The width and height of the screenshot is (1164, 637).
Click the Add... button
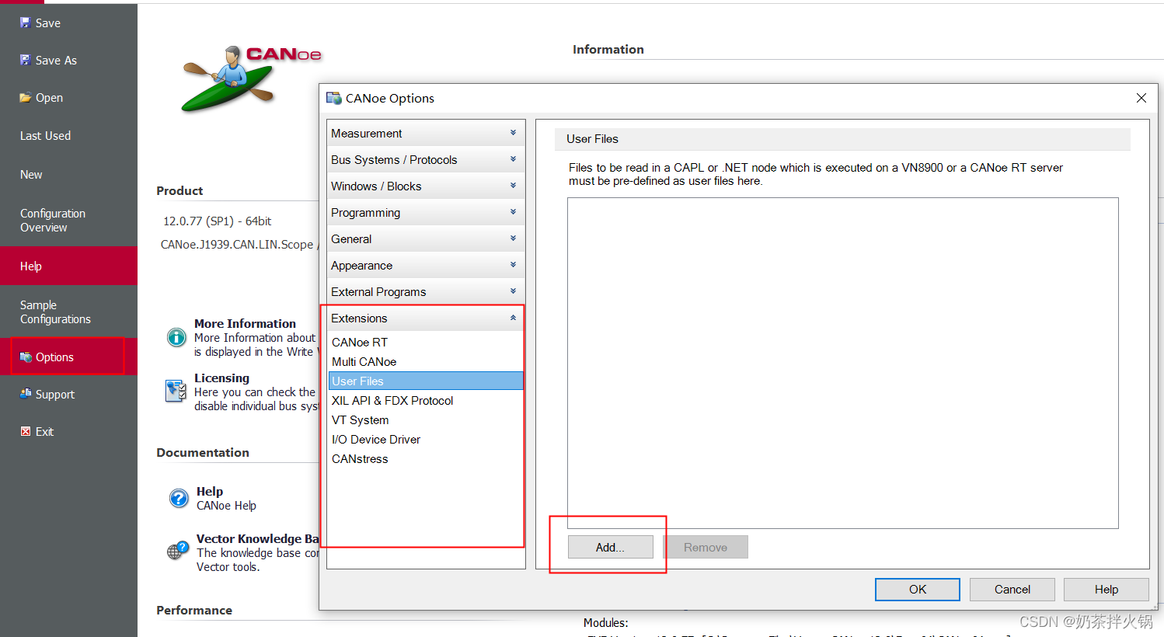pos(610,547)
